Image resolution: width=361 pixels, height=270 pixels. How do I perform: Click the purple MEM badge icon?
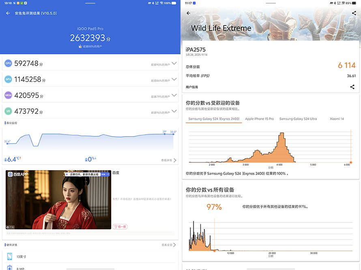[x=8, y=95]
